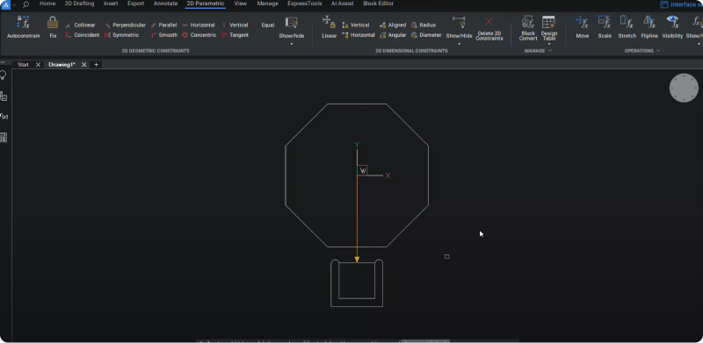This screenshot has width=703, height=343.
Task: Apply the Coincident constraint
Action: [x=82, y=35]
